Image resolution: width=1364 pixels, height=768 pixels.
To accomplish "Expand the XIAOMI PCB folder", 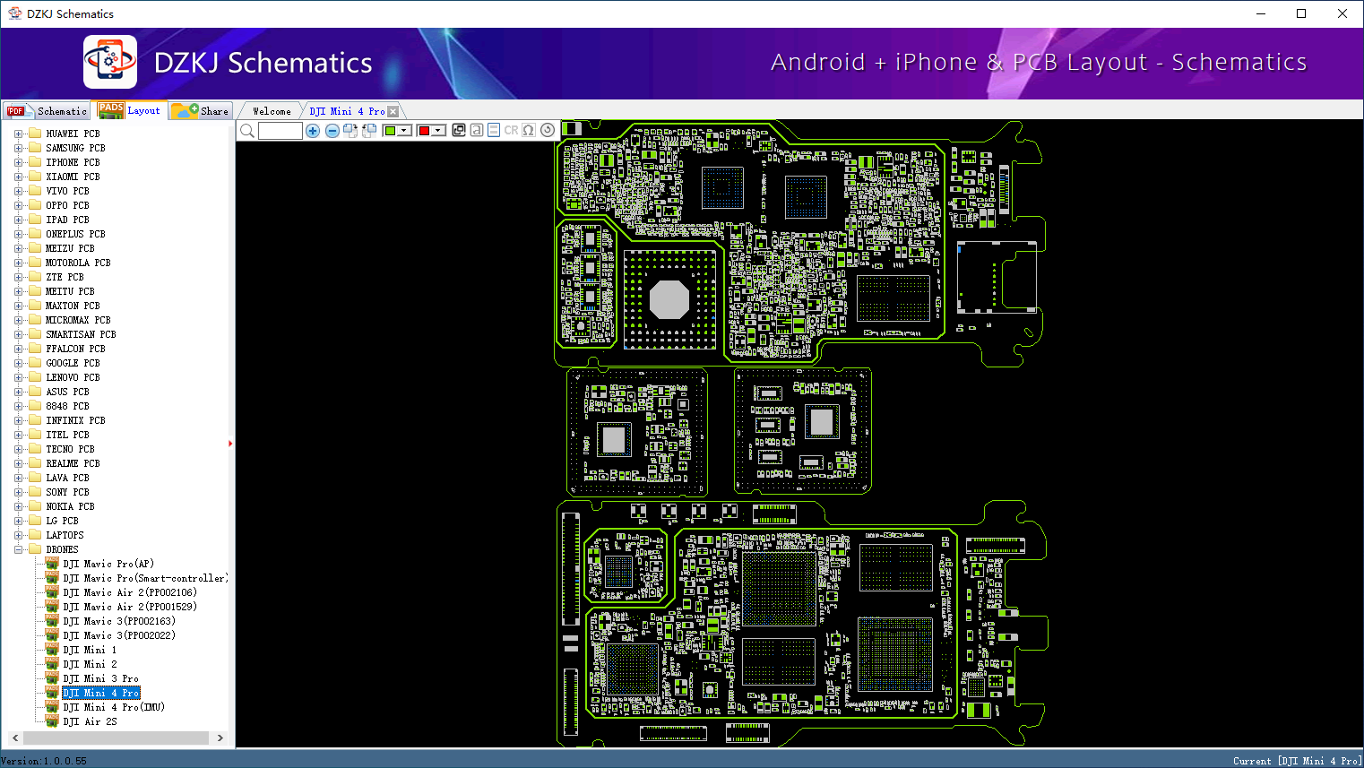I will [18, 177].
